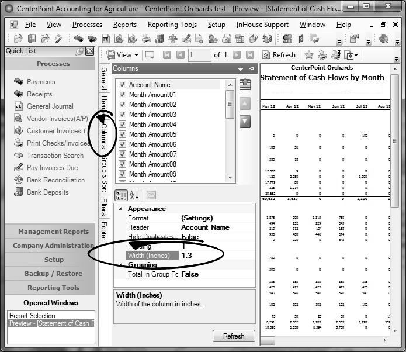Click the Width (Inches) value field
This screenshot has height=352, width=406.
coord(216,256)
